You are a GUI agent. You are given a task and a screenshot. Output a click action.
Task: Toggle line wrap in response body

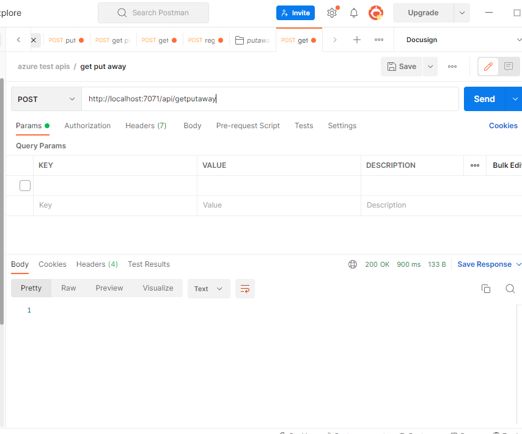(245, 289)
